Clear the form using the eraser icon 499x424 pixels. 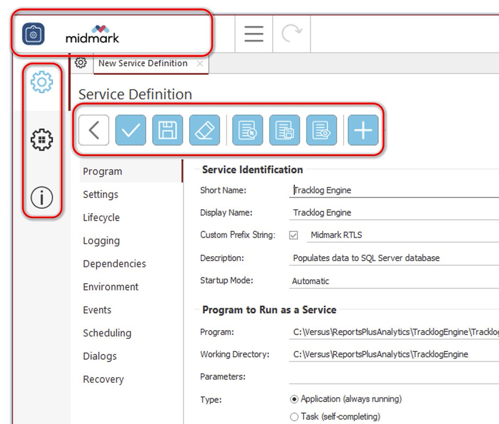pos(205,130)
